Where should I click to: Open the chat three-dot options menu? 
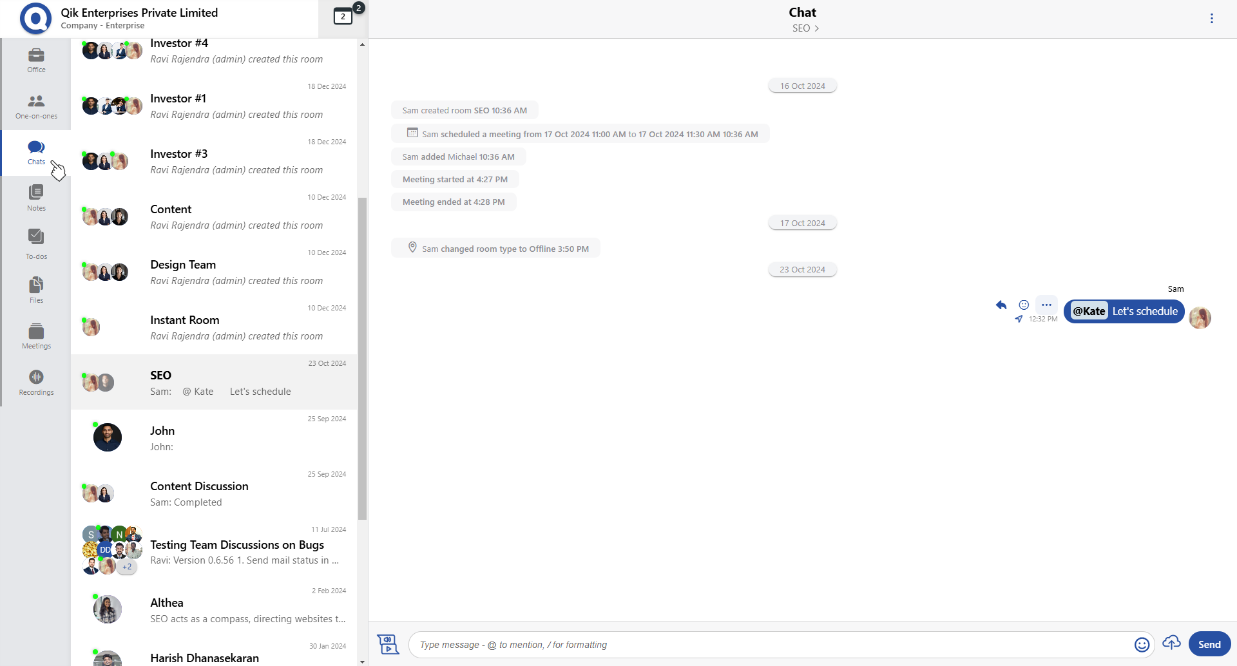point(1211,19)
